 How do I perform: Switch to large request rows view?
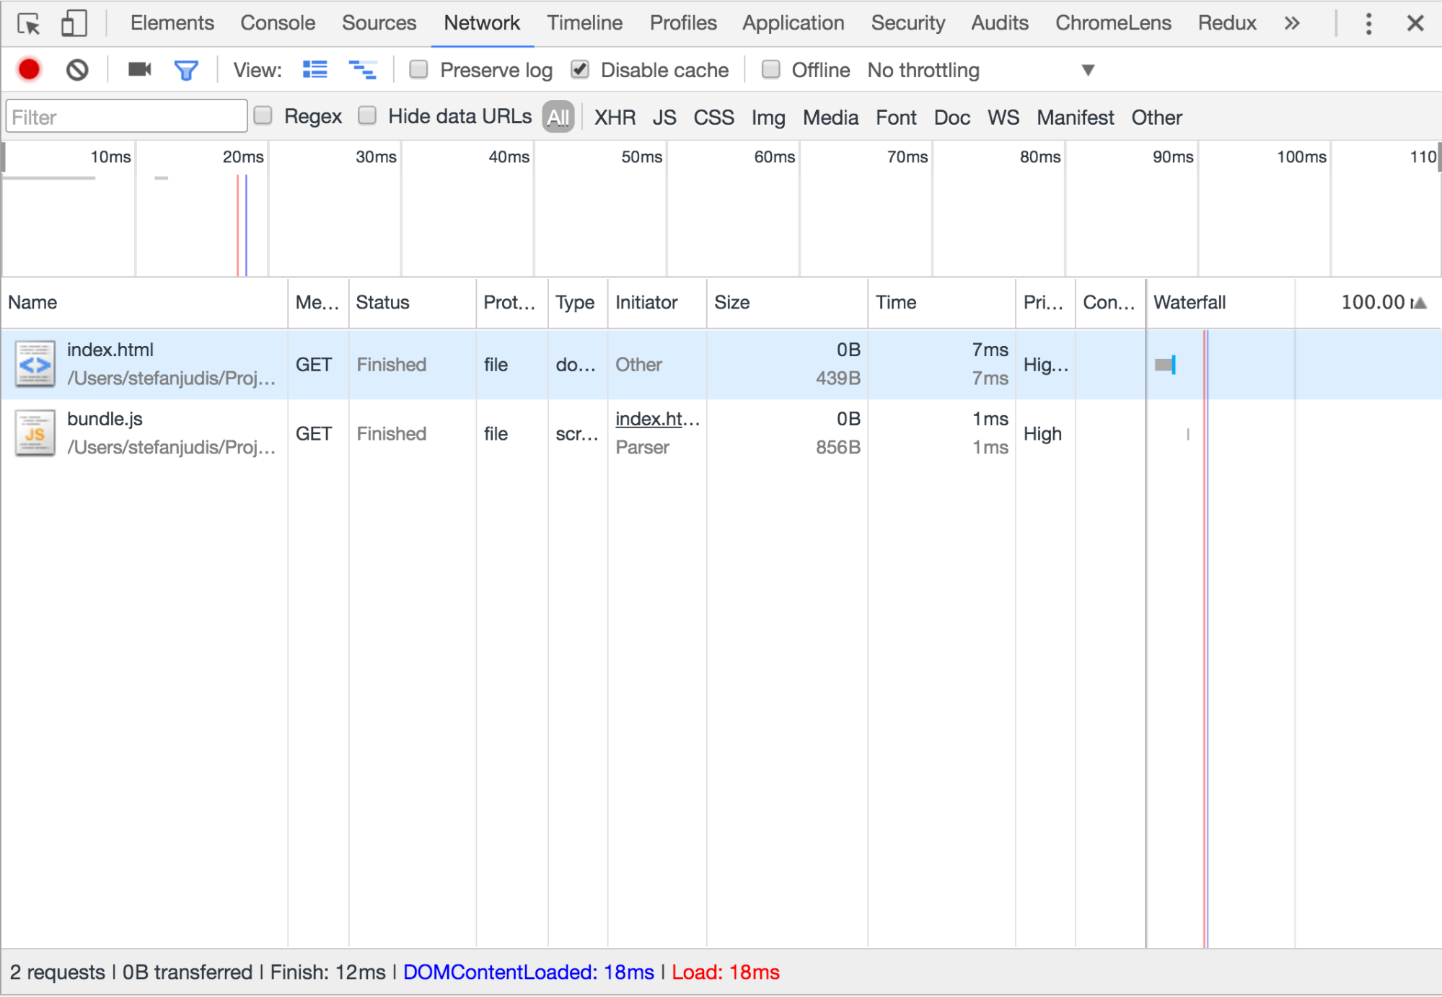coord(315,70)
